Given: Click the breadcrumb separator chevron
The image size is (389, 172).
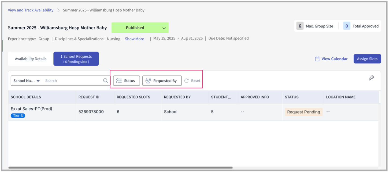Looking at the screenshot, I should 58,10.
